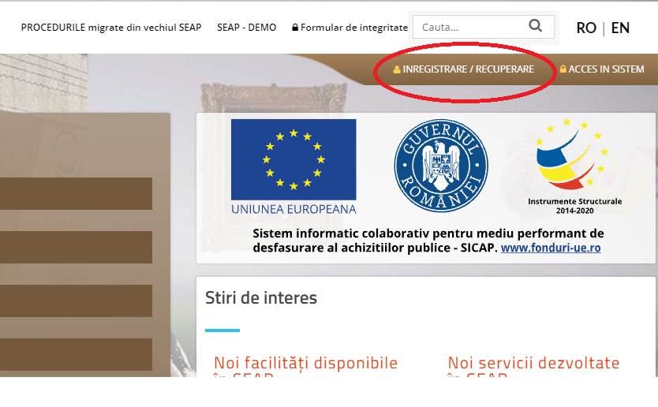This screenshot has height=407, width=658.
Task: Click the Uniunea Europeana flag logo
Action: (293, 159)
